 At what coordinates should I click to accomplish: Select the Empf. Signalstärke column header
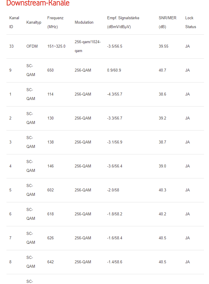pyautogui.click(x=123, y=22)
